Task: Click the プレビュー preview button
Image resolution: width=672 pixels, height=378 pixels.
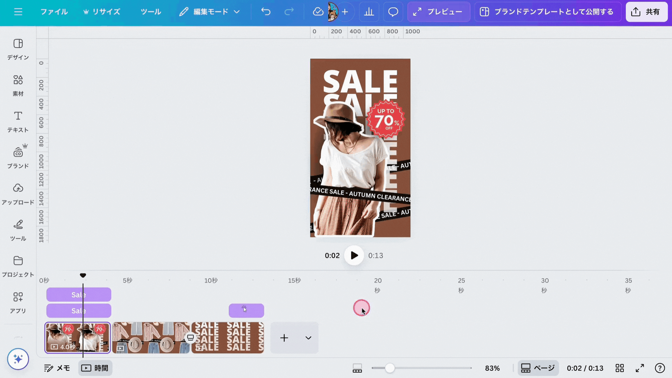Action: pyautogui.click(x=438, y=12)
